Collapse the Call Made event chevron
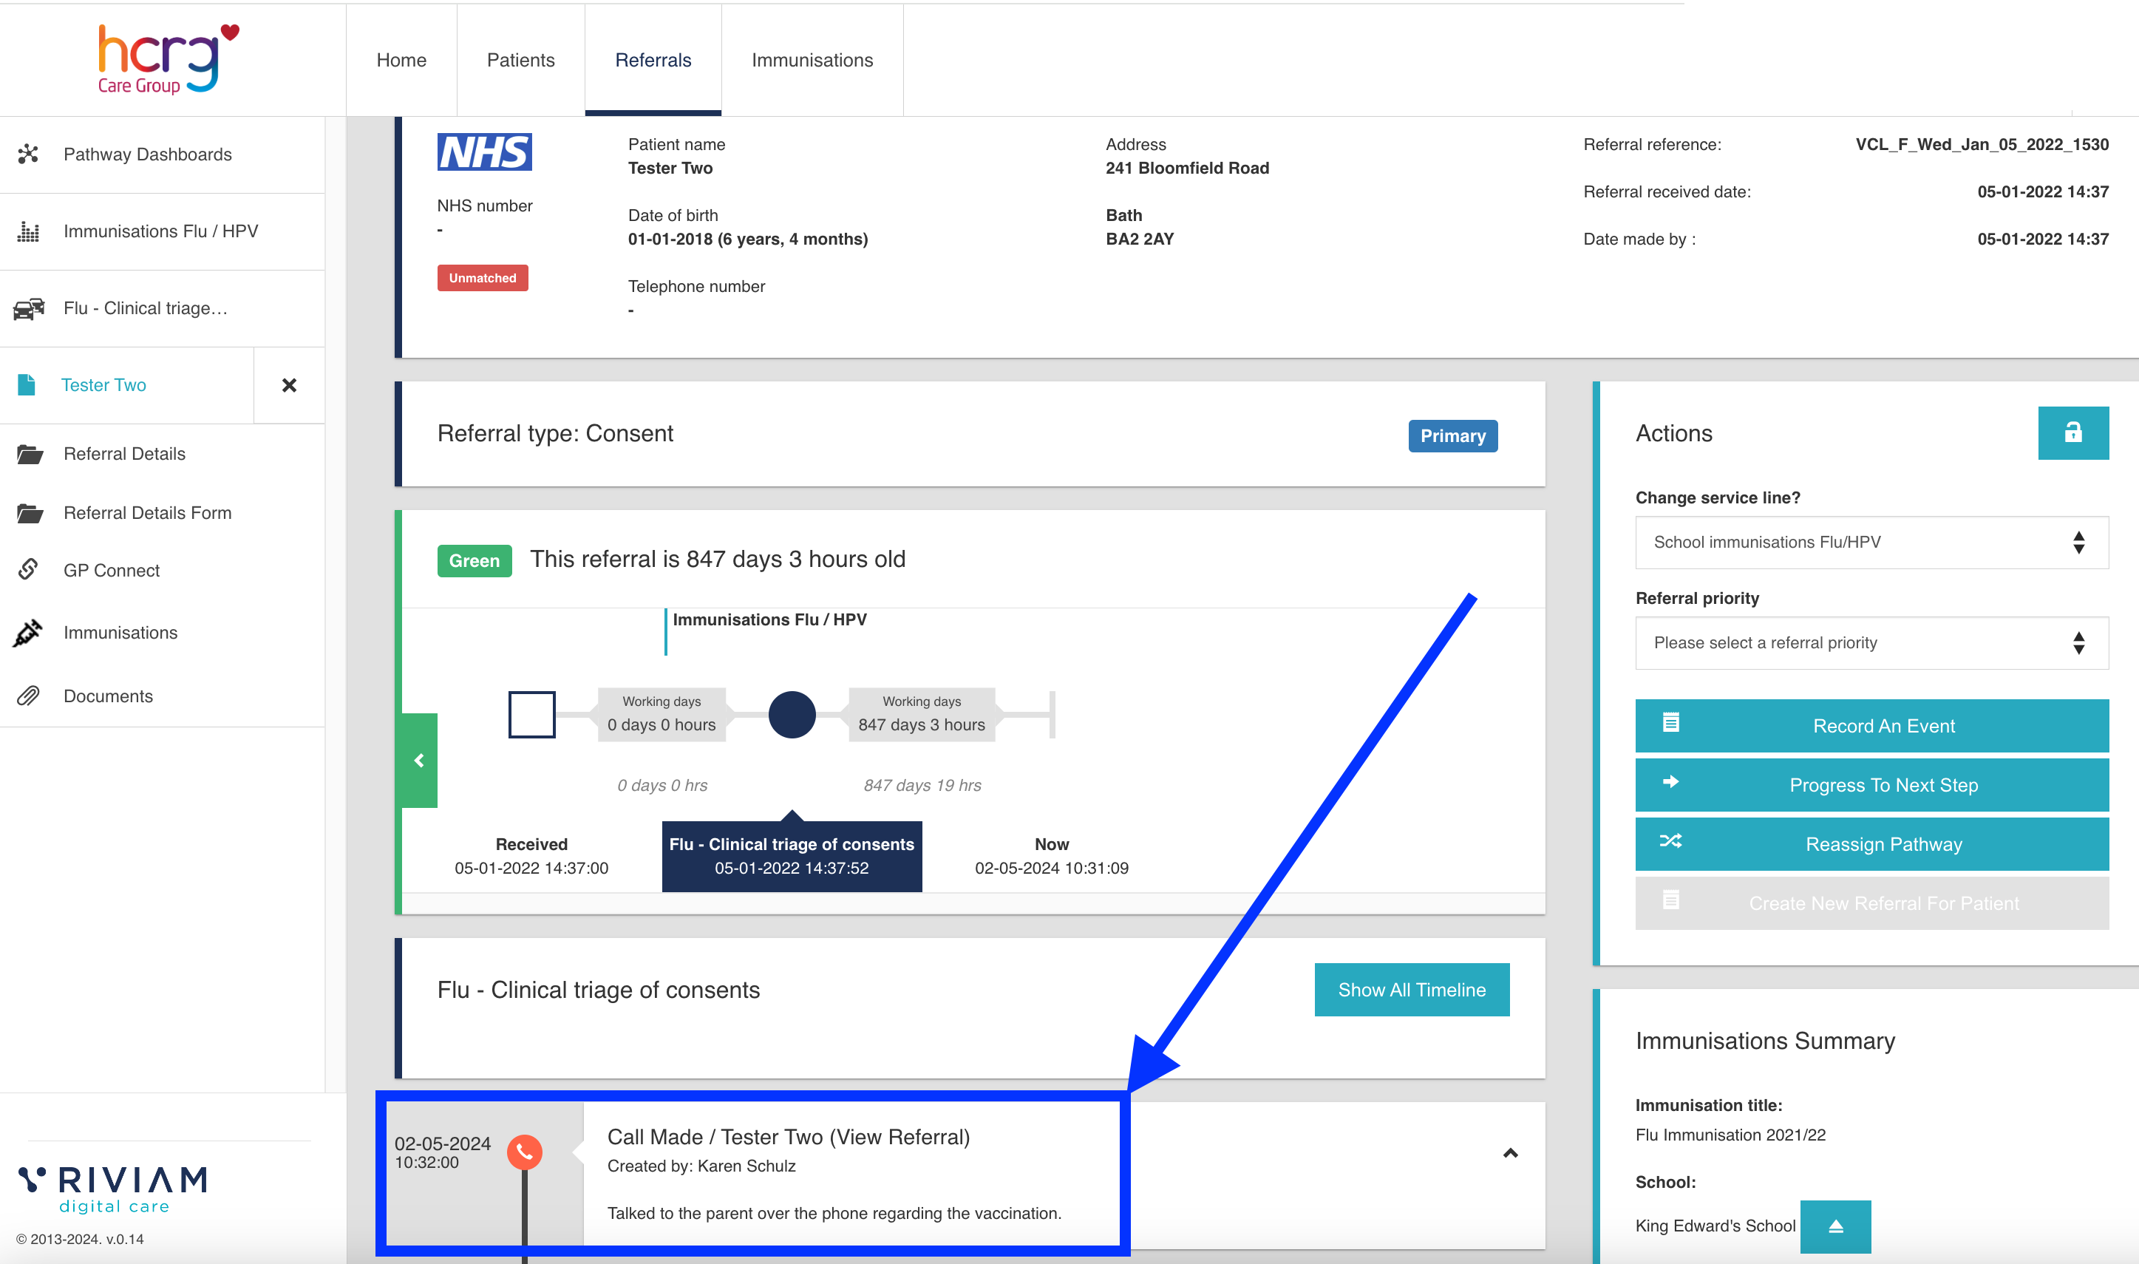The height and width of the screenshot is (1264, 2139). click(1510, 1153)
